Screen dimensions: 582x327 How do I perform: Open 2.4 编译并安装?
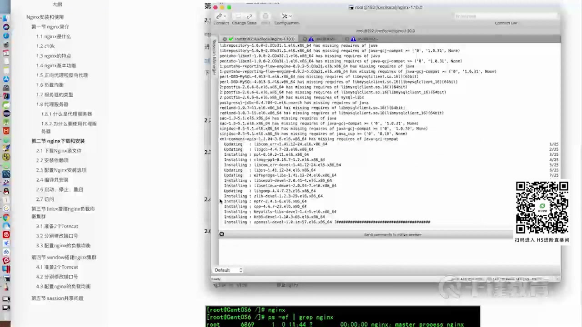(x=52, y=180)
